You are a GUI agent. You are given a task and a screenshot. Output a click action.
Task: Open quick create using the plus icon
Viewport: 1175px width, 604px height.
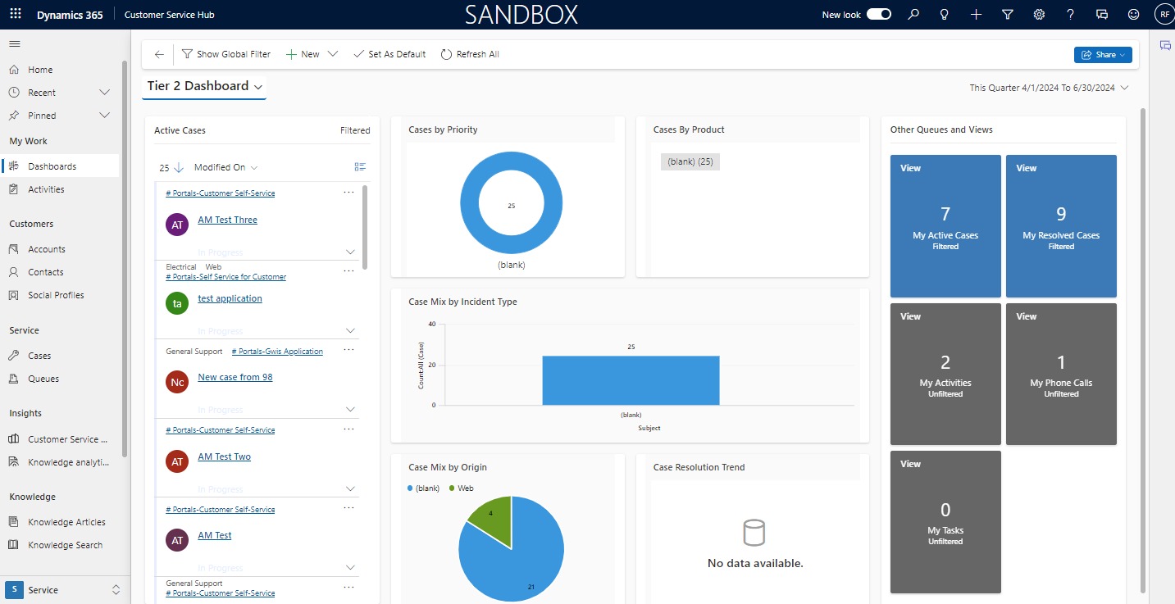point(975,14)
